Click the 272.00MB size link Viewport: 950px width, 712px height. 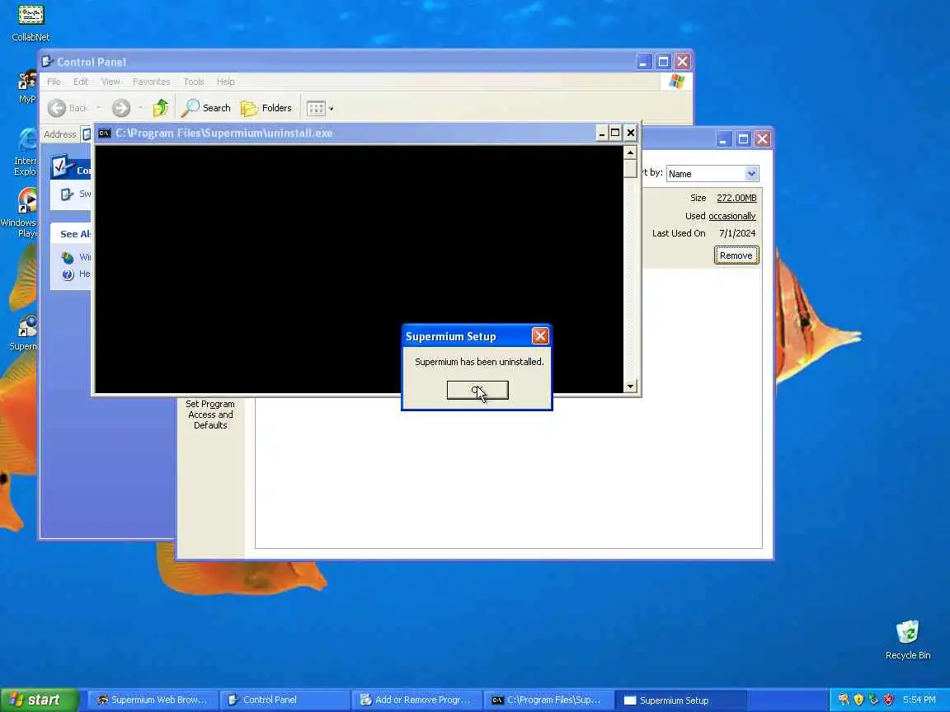tap(736, 198)
